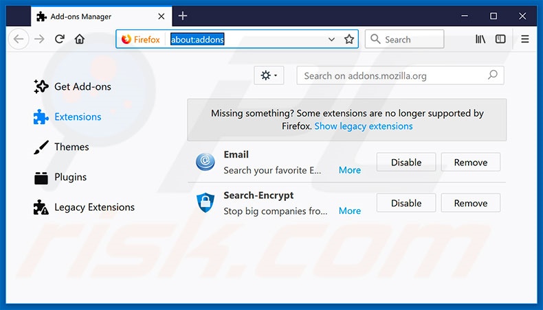Click the Email extension @ icon

(x=206, y=162)
